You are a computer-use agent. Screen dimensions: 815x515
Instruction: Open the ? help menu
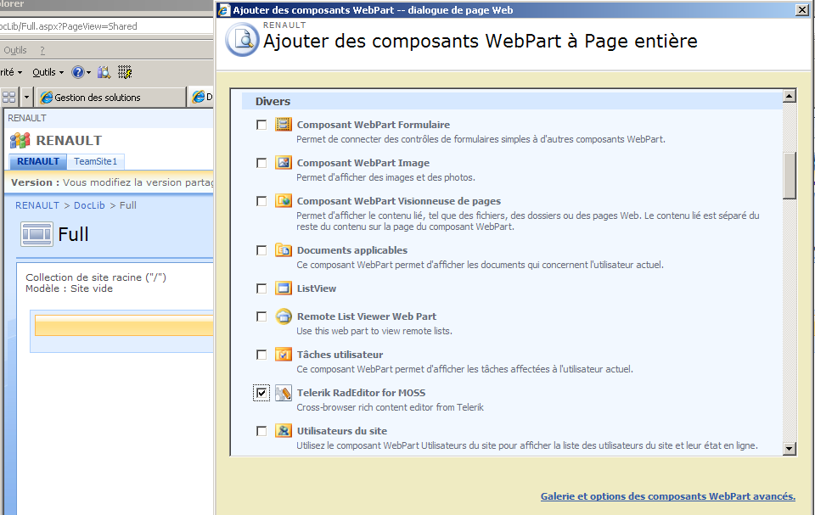42,50
